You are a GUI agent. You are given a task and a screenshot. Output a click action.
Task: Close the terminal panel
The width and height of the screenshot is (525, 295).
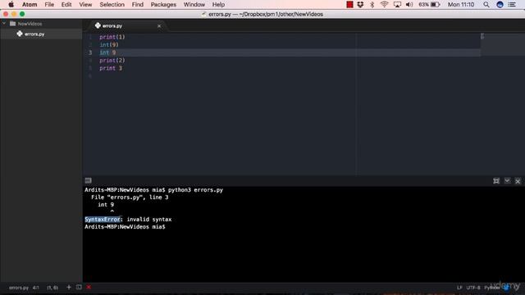[518, 181]
